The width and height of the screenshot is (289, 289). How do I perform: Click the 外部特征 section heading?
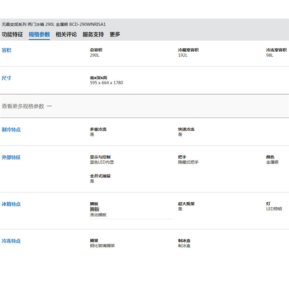(11, 158)
